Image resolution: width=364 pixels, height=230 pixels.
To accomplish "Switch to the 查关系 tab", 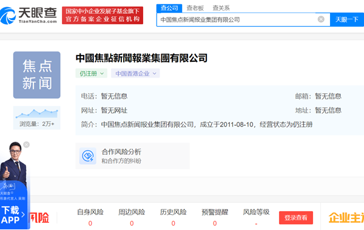I will point(221,8).
